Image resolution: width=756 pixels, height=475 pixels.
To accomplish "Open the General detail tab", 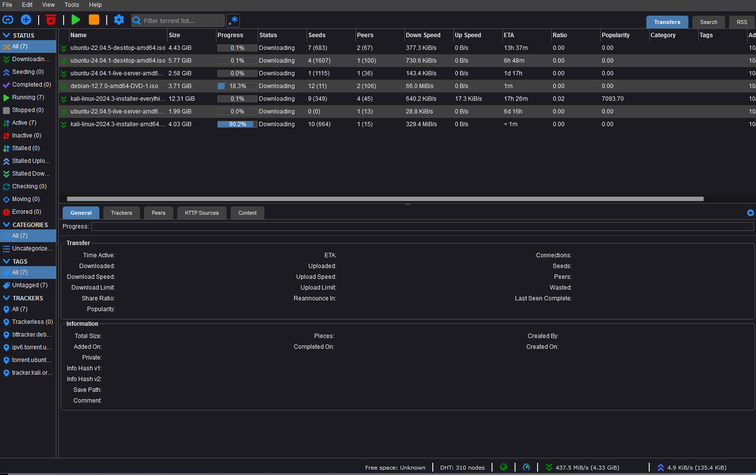I will tap(81, 213).
